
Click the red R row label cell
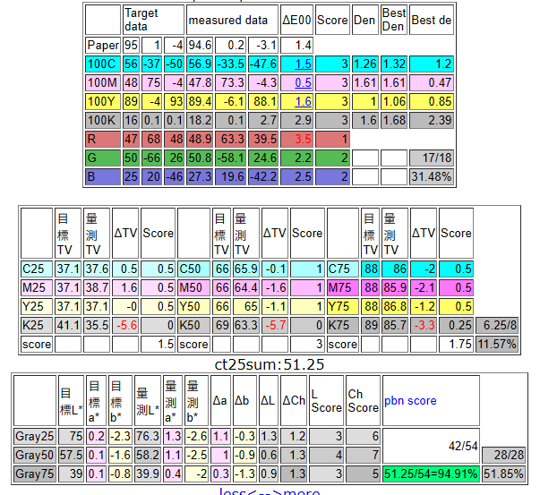coord(102,140)
